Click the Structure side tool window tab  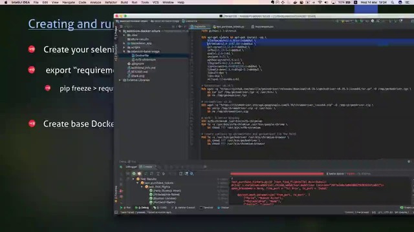(116, 53)
